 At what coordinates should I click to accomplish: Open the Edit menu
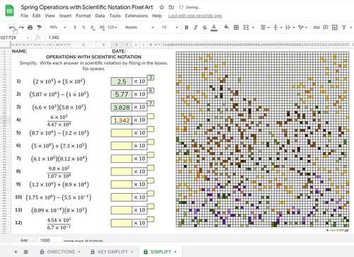tap(36, 16)
